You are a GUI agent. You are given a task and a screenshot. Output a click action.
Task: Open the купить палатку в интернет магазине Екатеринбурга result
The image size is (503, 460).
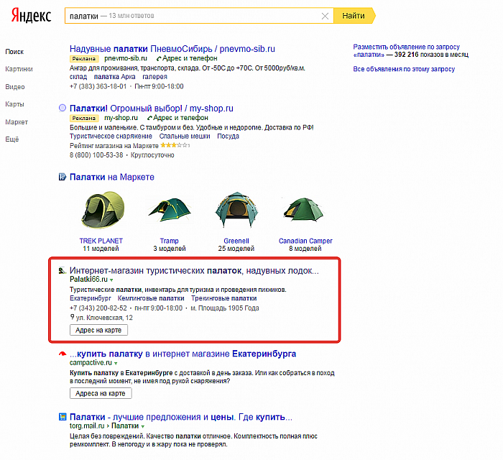pos(183,354)
